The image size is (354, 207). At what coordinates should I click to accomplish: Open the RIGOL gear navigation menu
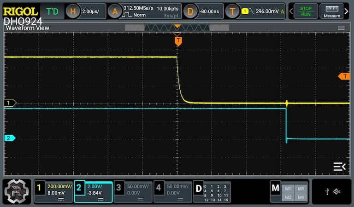click(x=17, y=192)
